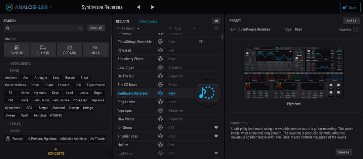Click the results list scrollbar
363x159 pixels.
click(222, 37)
